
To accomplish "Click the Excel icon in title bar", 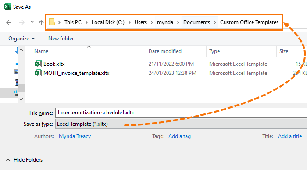I will 7,7.
